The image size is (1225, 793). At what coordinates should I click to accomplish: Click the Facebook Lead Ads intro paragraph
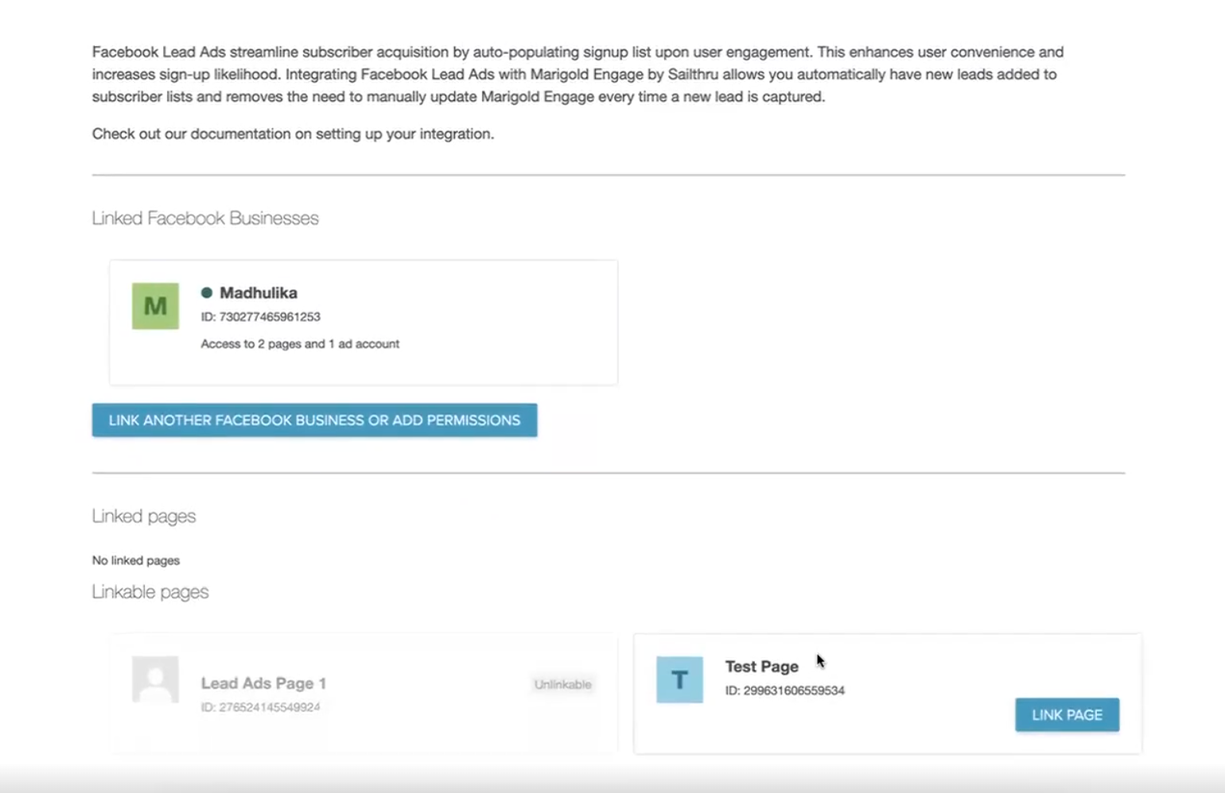(x=577, y=74)
